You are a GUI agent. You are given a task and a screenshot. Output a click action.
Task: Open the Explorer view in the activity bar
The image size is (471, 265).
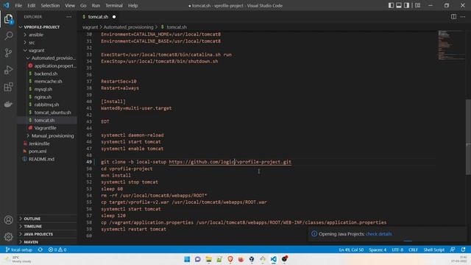click(x=8, y=19)
